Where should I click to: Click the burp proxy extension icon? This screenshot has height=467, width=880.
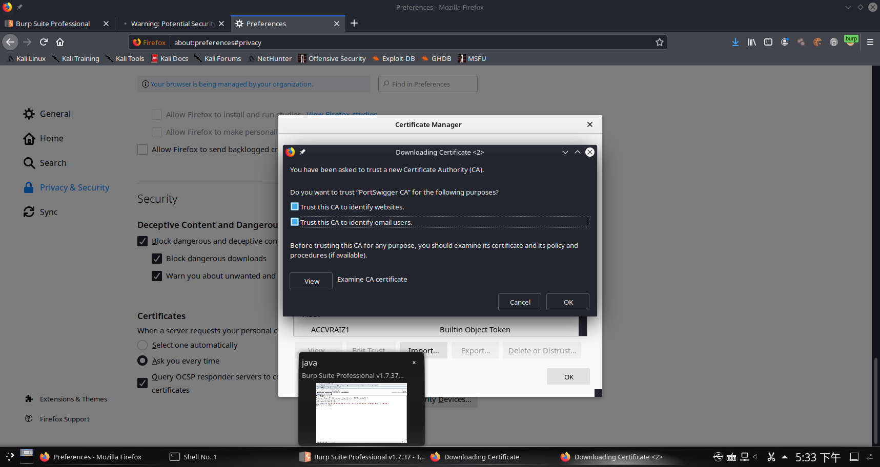click(x=851, y=41)
